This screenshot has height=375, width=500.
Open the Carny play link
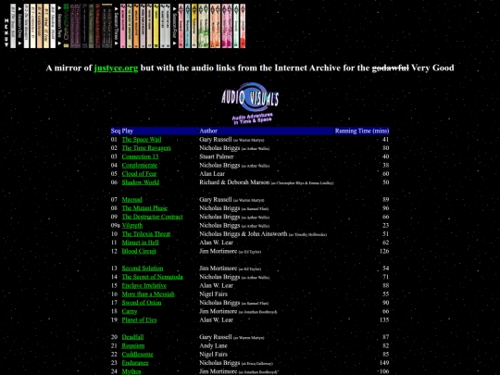click(129, 311)
